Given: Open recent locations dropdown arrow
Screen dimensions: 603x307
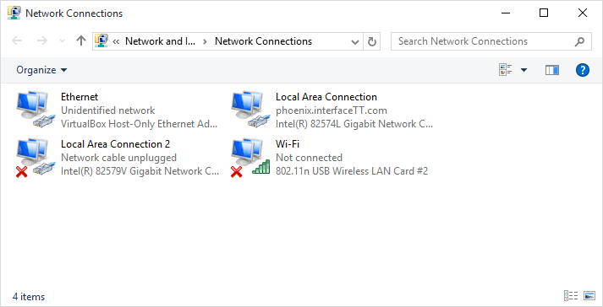Looking at the screenshot, I should coord(62,41).
